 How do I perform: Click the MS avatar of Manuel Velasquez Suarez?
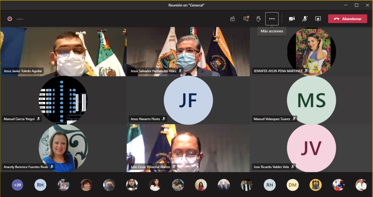311,100
